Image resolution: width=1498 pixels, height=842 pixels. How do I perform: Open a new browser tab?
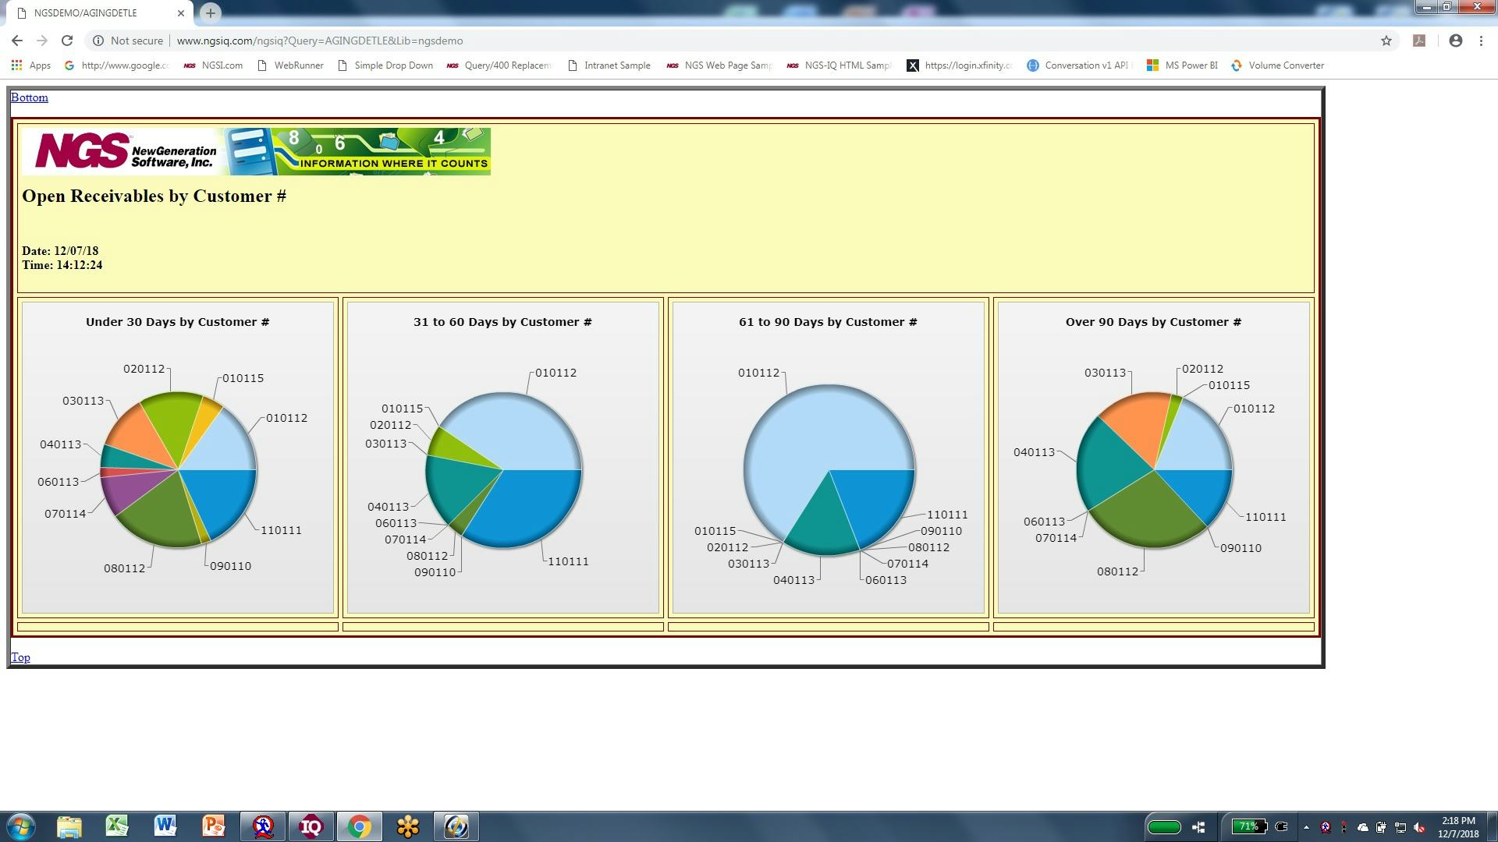(x=209, y=12)
